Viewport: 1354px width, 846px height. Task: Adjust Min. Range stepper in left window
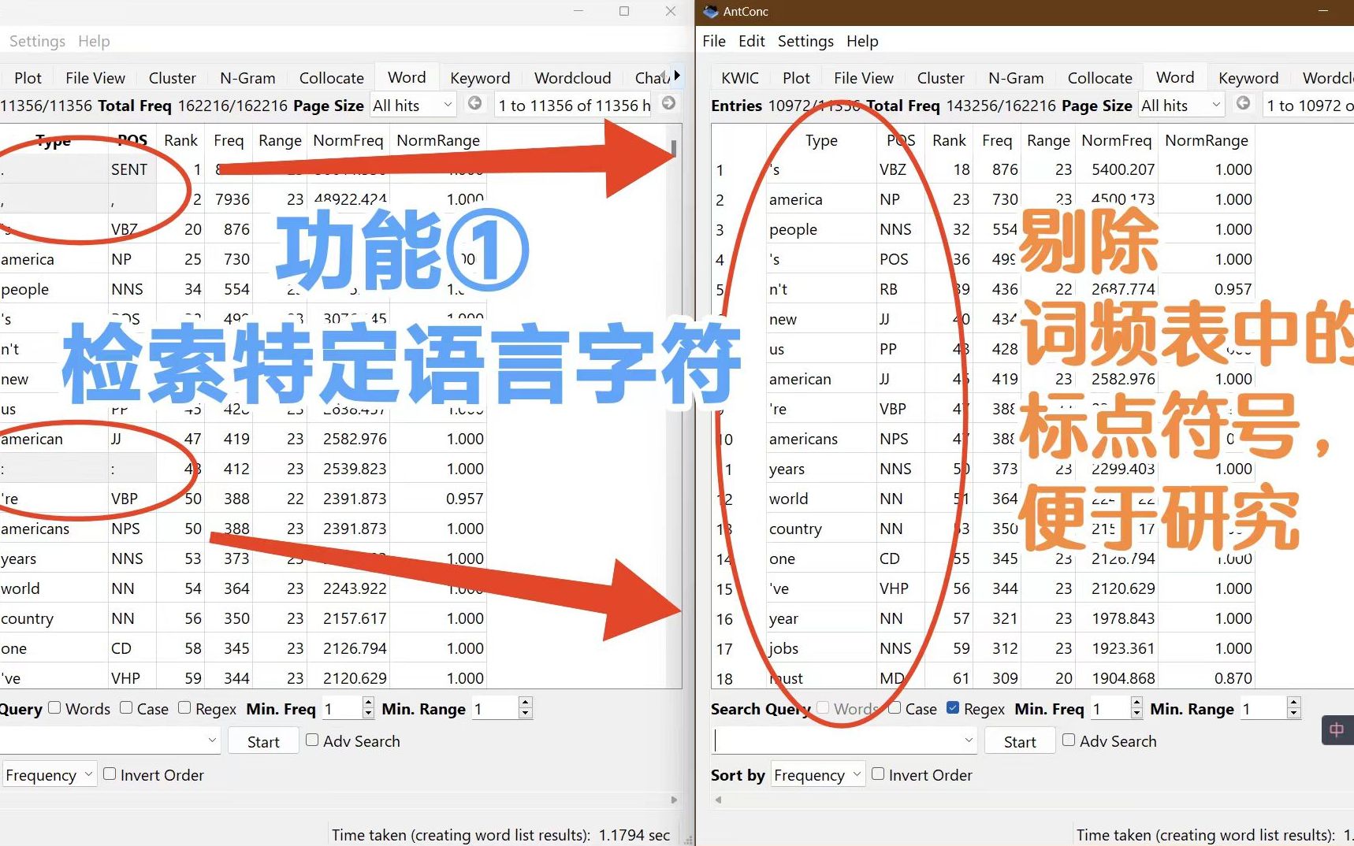tap(526, 708)
